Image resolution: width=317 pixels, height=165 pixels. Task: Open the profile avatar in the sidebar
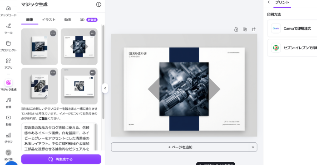tap(8, 152)
